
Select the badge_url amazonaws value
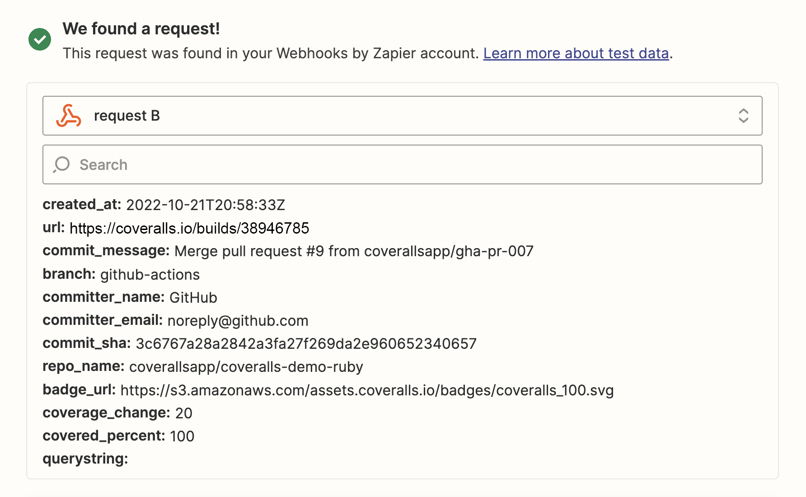[x=366, y=390]
